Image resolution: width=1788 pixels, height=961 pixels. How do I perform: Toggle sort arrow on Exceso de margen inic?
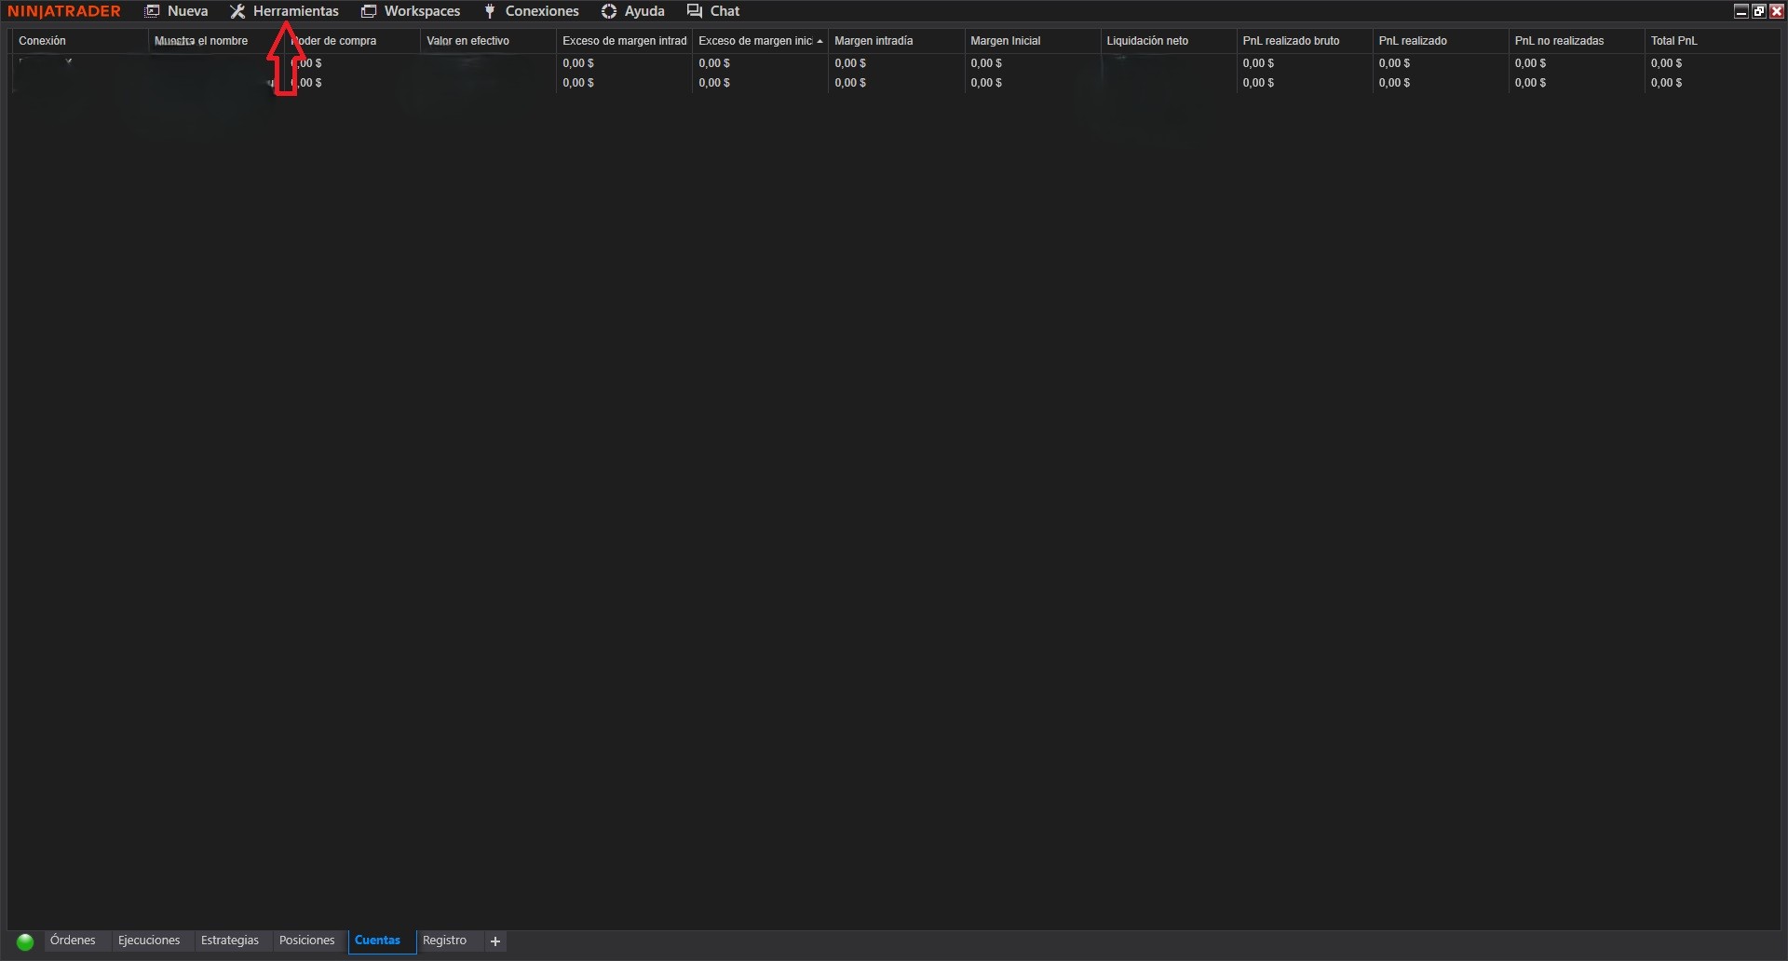819,41
